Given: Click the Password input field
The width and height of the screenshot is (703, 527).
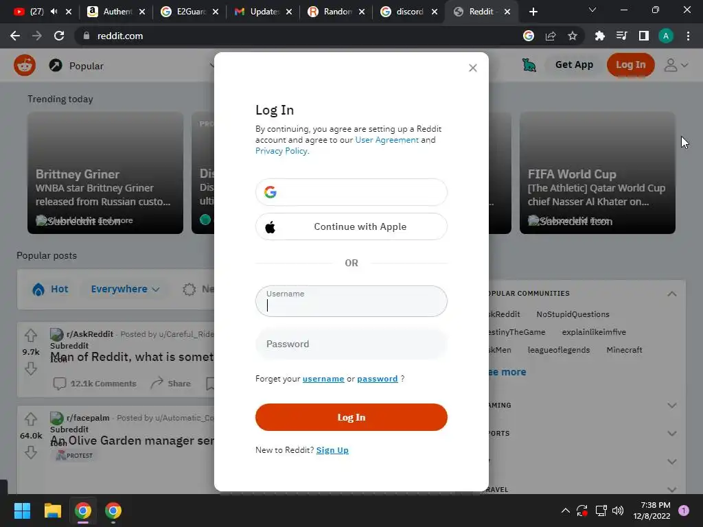Looking at the screenshot, I should (x=351, y=344).
